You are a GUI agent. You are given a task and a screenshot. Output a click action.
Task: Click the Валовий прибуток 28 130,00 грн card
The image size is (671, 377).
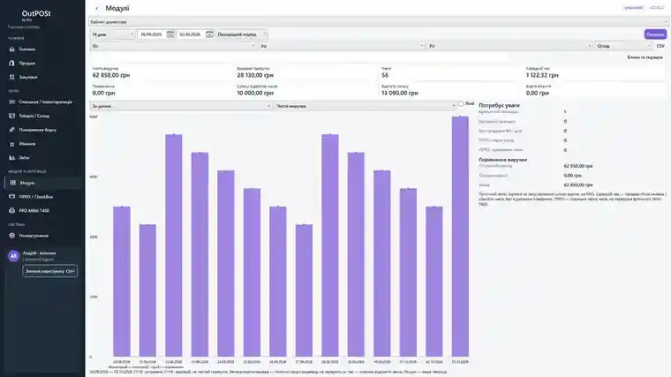(305, 72)
